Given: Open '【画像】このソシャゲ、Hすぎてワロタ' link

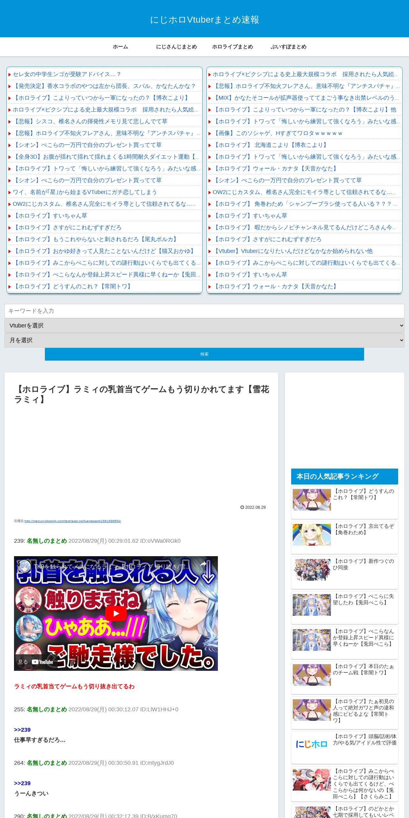Looking at the screenshot, I should (277, 133).
